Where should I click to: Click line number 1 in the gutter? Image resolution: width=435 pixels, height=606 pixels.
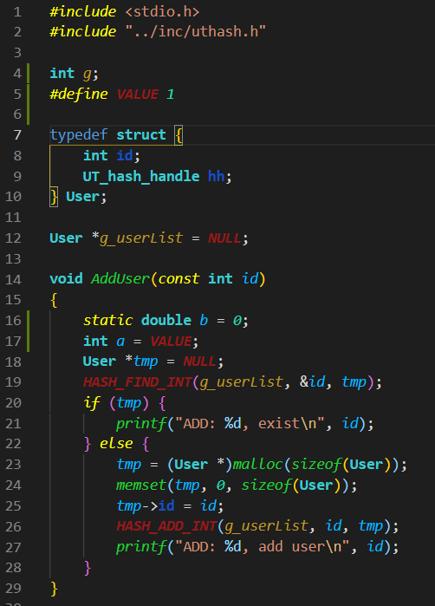pos(17,11)
